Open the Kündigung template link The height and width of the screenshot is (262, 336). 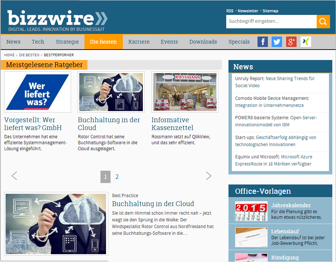click(x=285, y=258)
